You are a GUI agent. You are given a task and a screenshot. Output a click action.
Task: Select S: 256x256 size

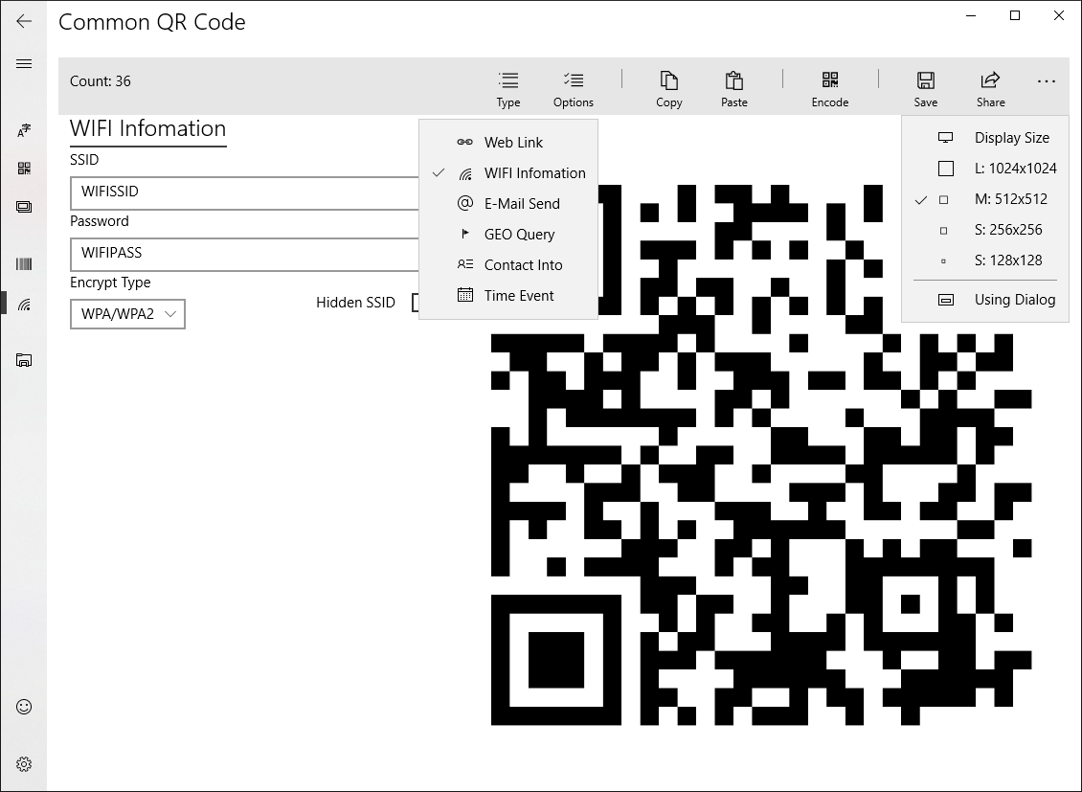pyautogui.click(x=984, y=230)
